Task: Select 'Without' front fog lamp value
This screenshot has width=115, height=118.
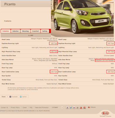Action: [x=55, y=64]
